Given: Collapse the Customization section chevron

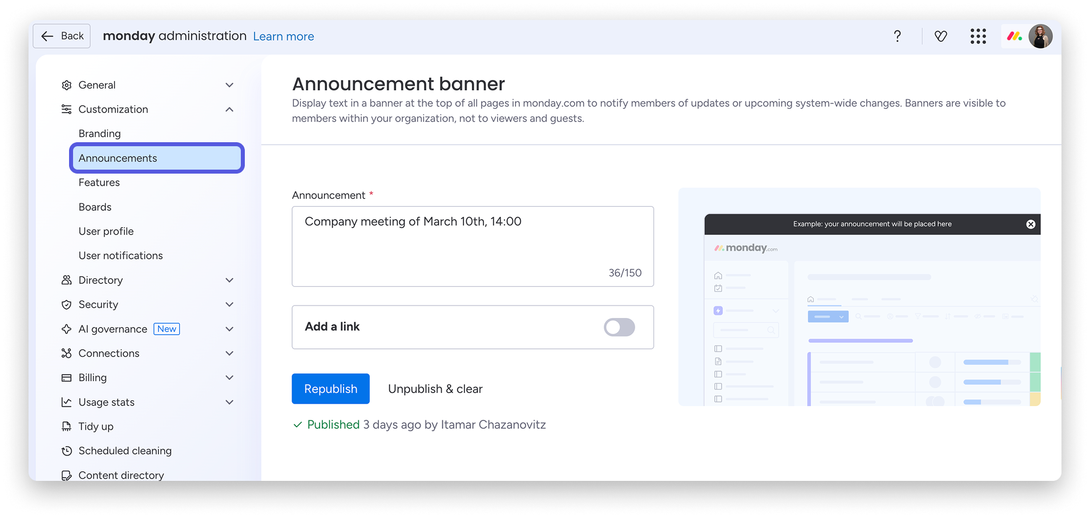Looking at the screenshot, I should (x=229, y=109).
